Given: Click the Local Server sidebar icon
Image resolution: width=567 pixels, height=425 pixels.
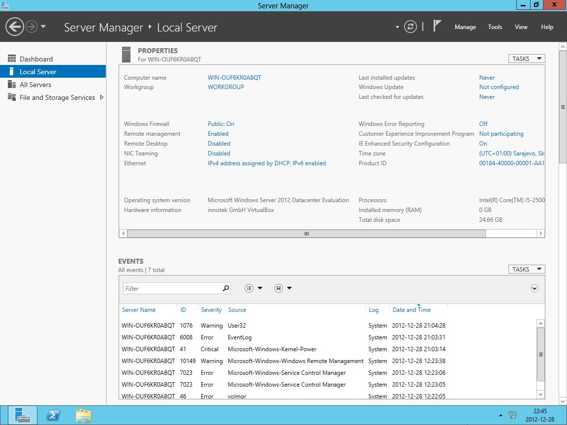Looking at the screenshot, I should pos(12,71).
